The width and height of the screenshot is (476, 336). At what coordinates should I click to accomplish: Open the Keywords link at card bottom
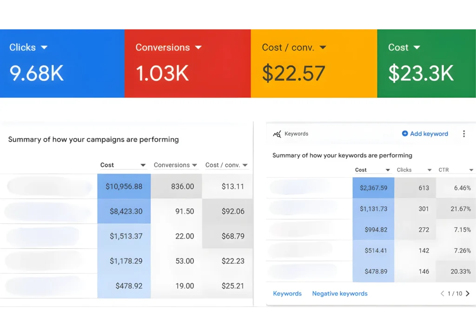(287, 293)
